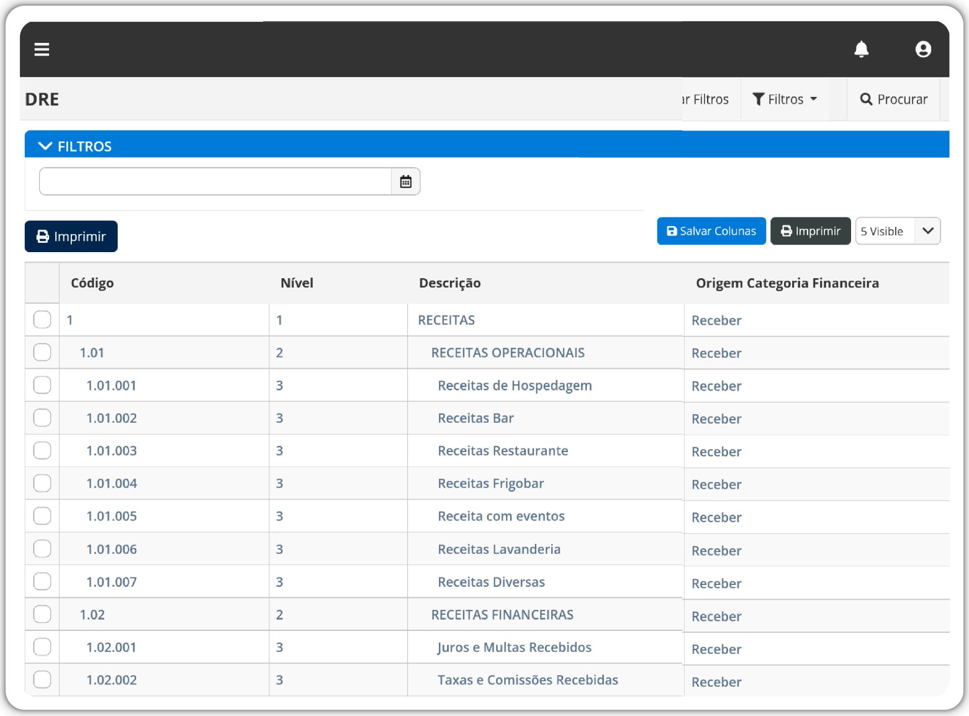969x716 pixels.
Task: Click the Origem Categoria Financeira header
Action: coord(787,283)
